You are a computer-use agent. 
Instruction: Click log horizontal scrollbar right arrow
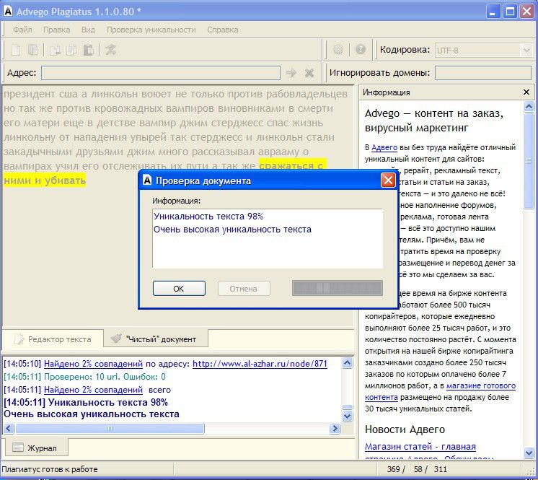coord(335,429)
